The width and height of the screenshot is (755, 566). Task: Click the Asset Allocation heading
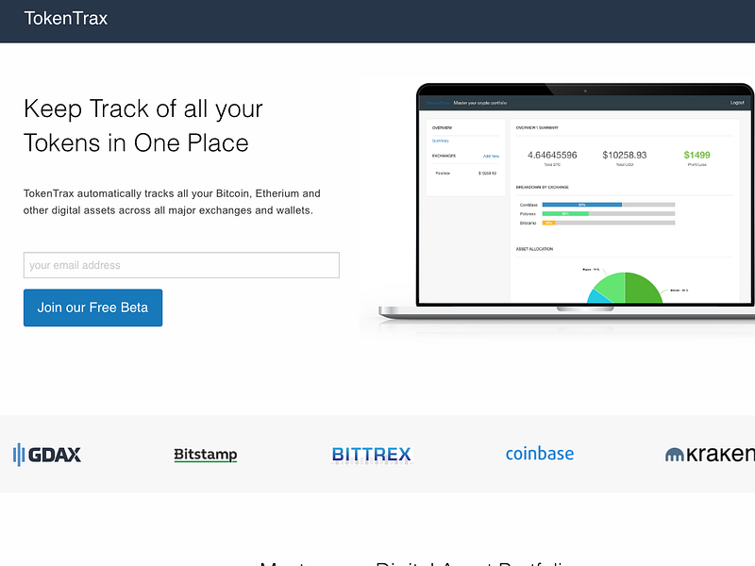click(x=534, y=249)
